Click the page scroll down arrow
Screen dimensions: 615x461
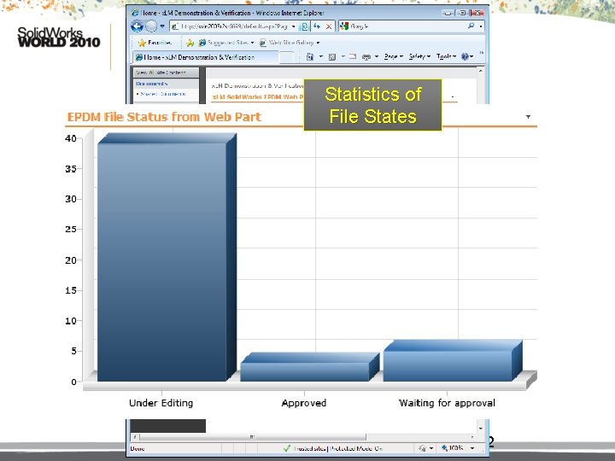pyautogui.click(x=480, y=429)
